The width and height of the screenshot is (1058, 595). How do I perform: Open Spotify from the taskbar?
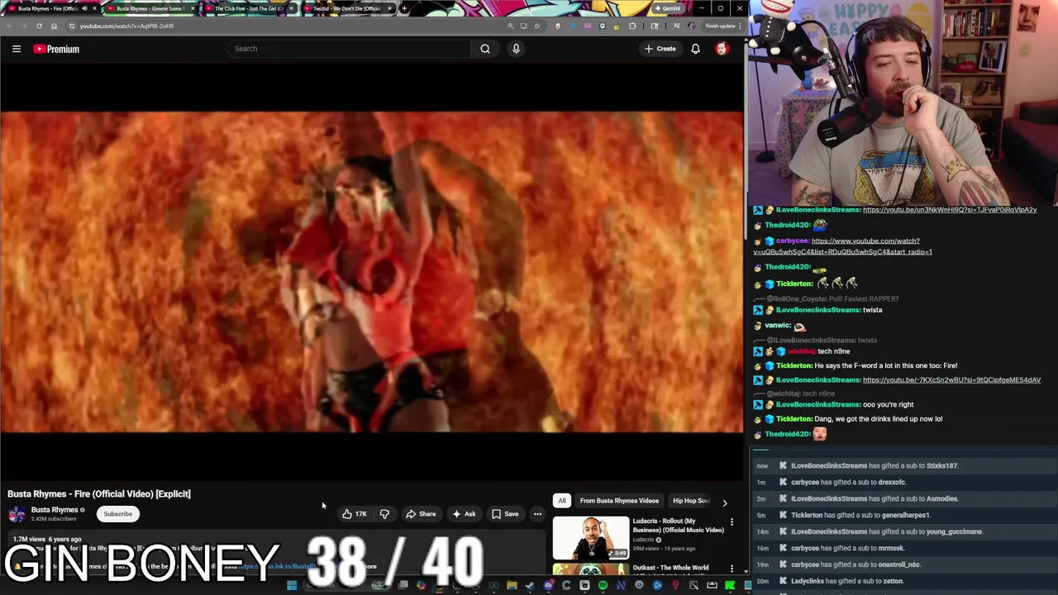[x=603, y=586]
